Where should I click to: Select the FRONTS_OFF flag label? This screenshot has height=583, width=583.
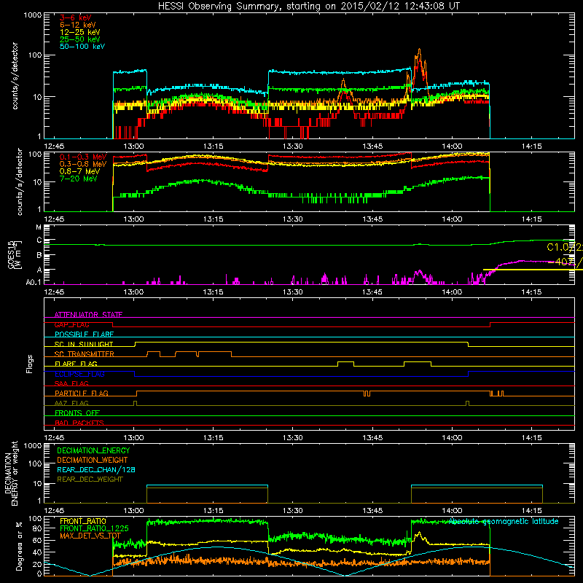pyautogui.click(x=77, y=412)
